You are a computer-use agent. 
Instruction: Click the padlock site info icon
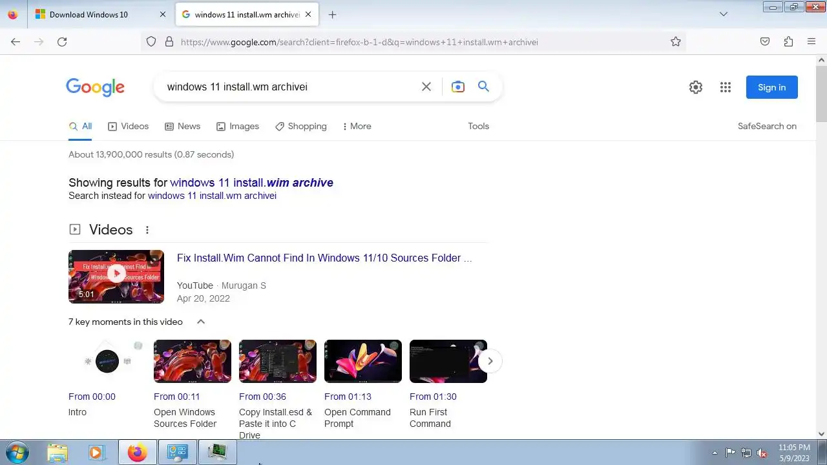coord(169,42)
